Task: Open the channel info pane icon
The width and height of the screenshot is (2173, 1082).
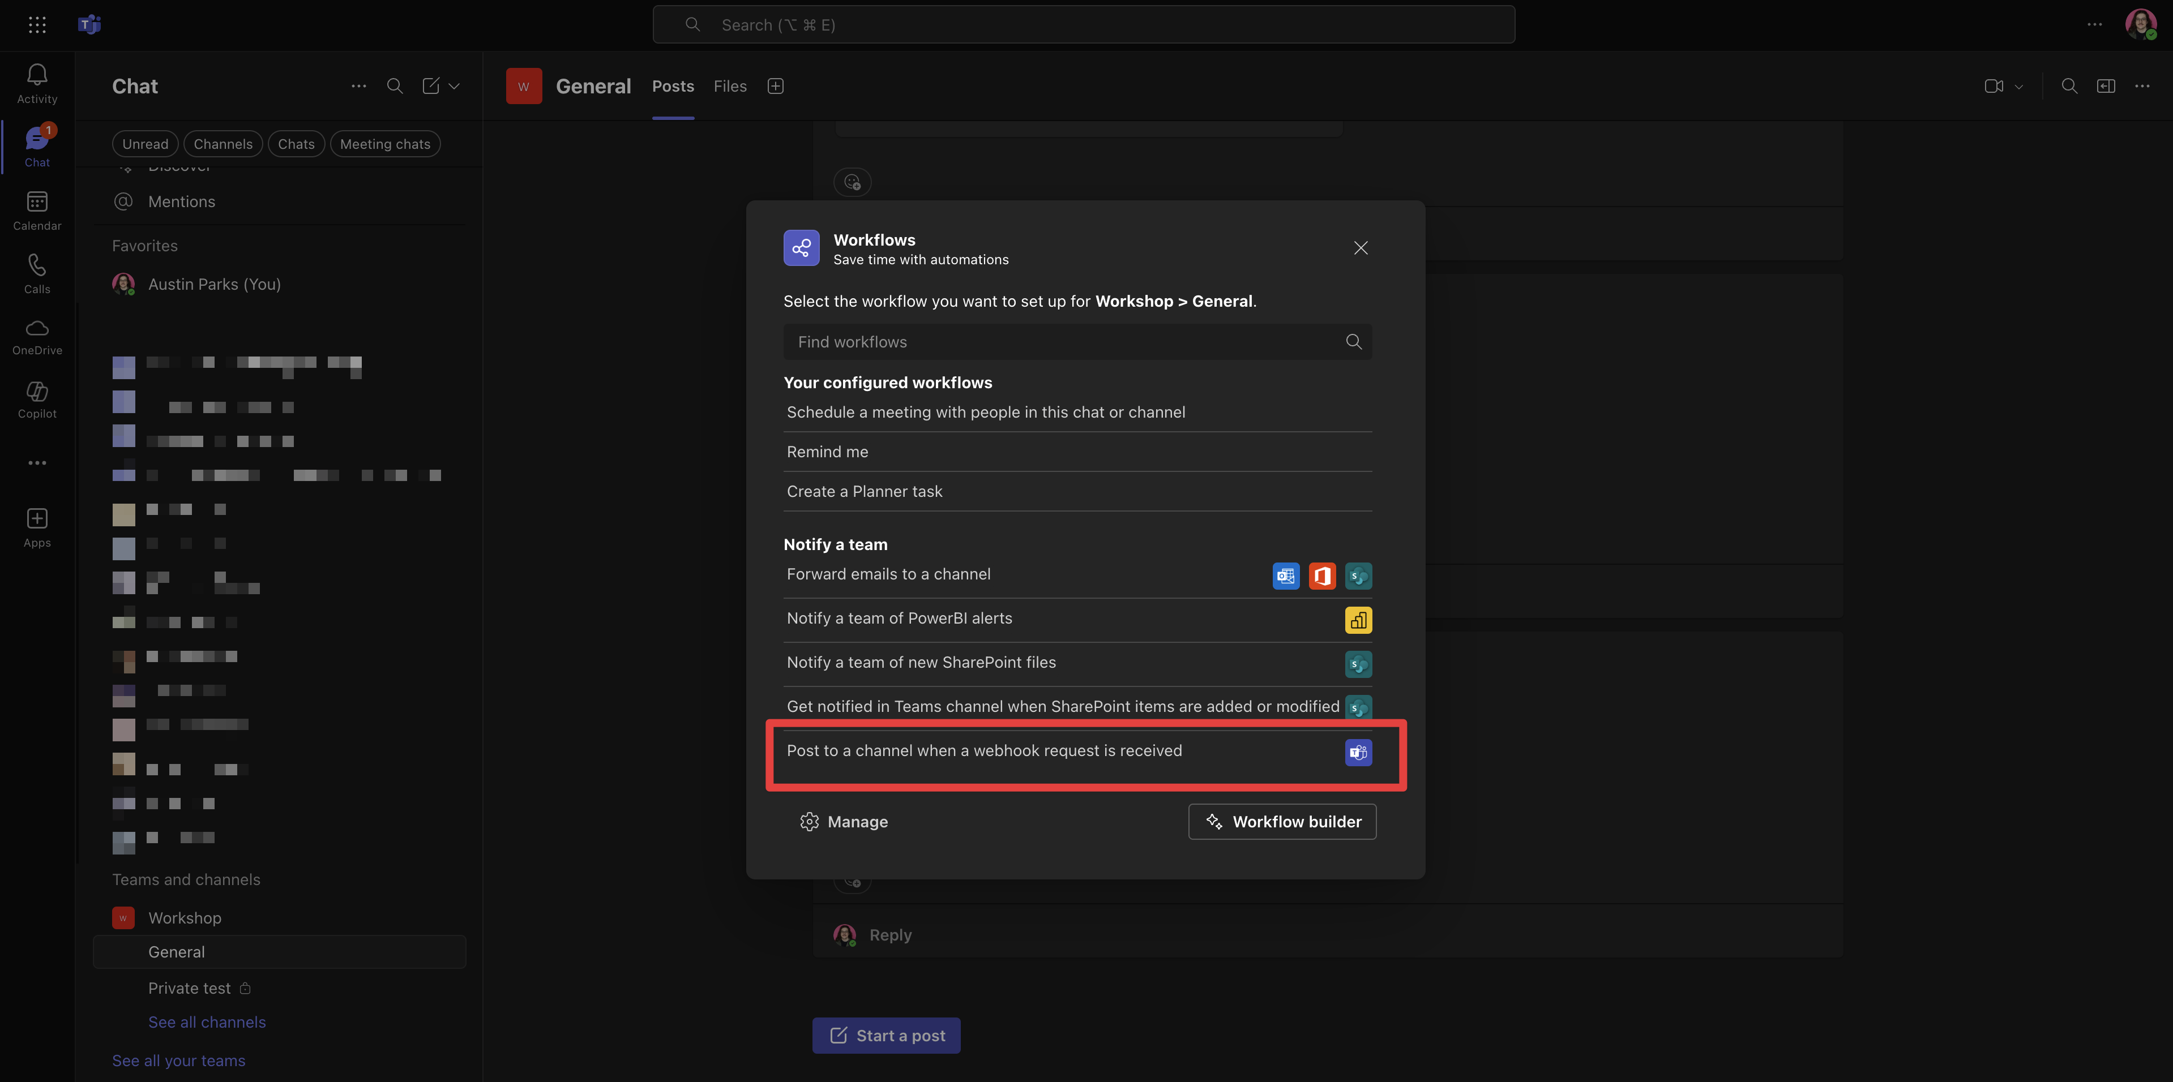Action: coord(2106,86)
